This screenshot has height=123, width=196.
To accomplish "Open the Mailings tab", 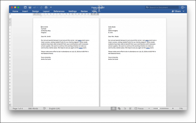I will pos(73,11).
